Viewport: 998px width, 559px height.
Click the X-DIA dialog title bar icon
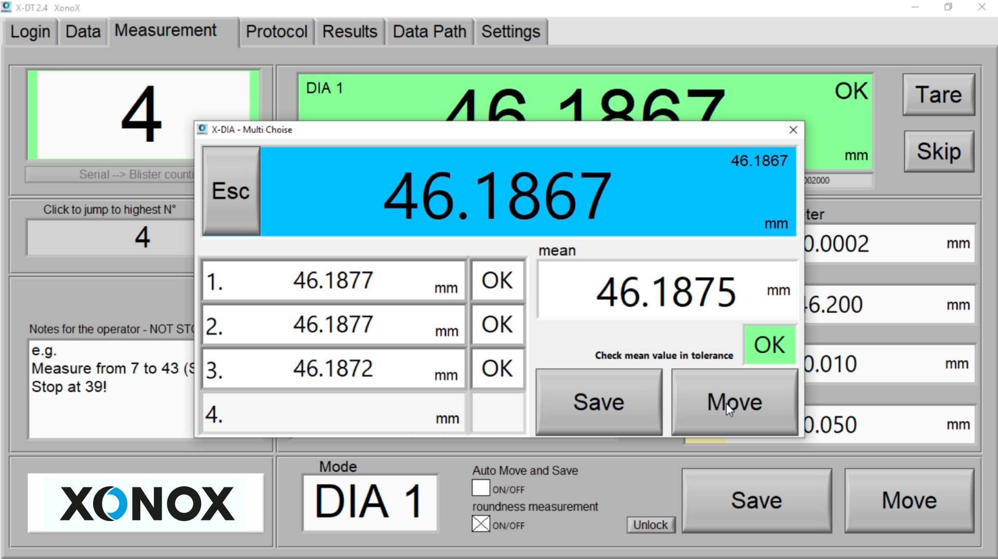point(203,129)
